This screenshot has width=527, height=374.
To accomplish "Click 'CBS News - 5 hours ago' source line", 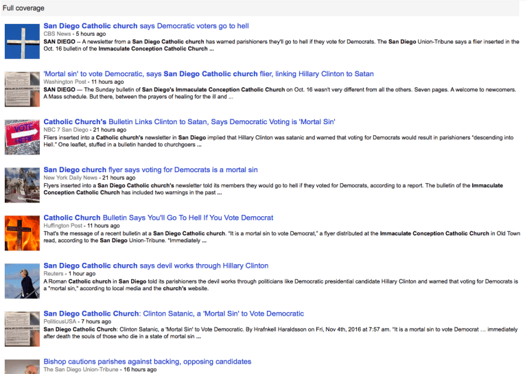I will [75, 34].
